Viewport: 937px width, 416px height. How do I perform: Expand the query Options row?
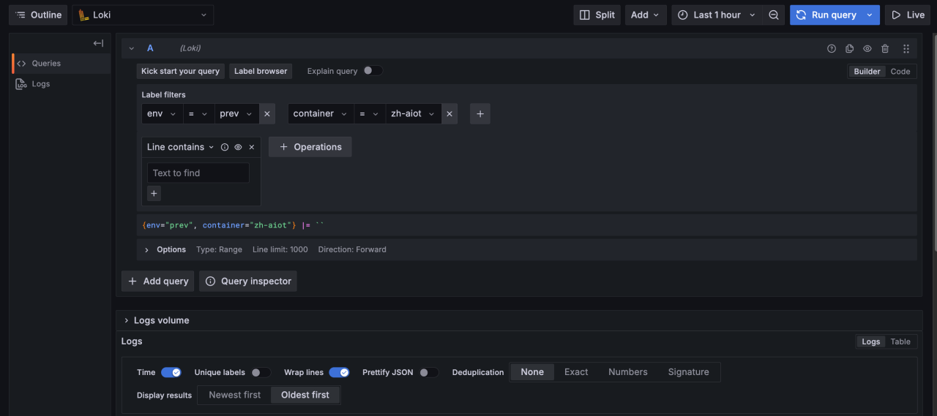[147, 249]
